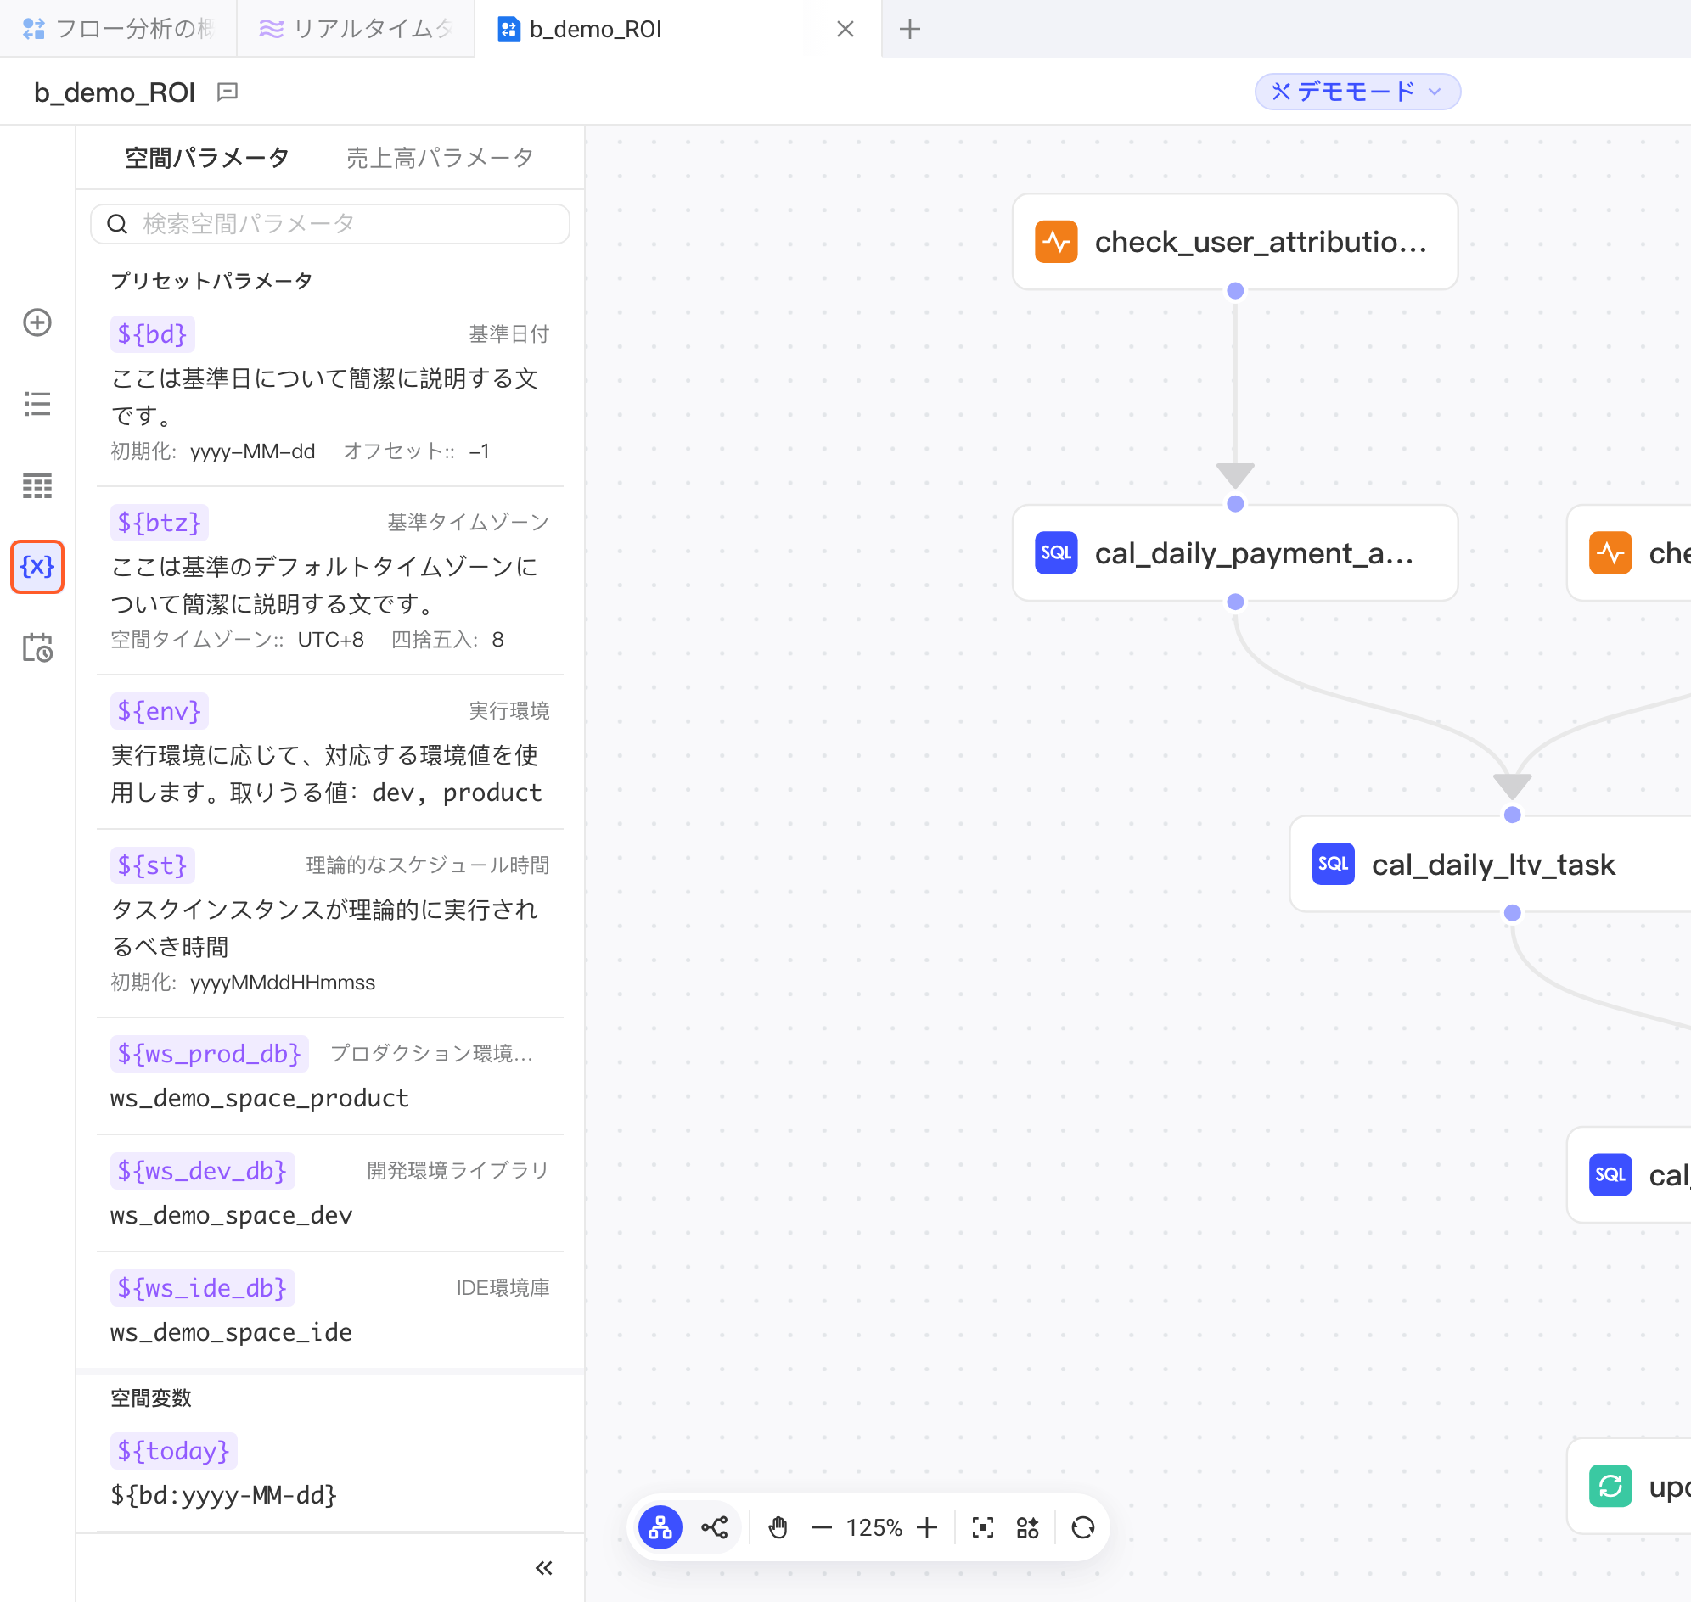Image resolution: width=1691 pixels, height=1602 pixels.
Task: Select the {x} parameters sidebar icon
Action: point(37,566)
